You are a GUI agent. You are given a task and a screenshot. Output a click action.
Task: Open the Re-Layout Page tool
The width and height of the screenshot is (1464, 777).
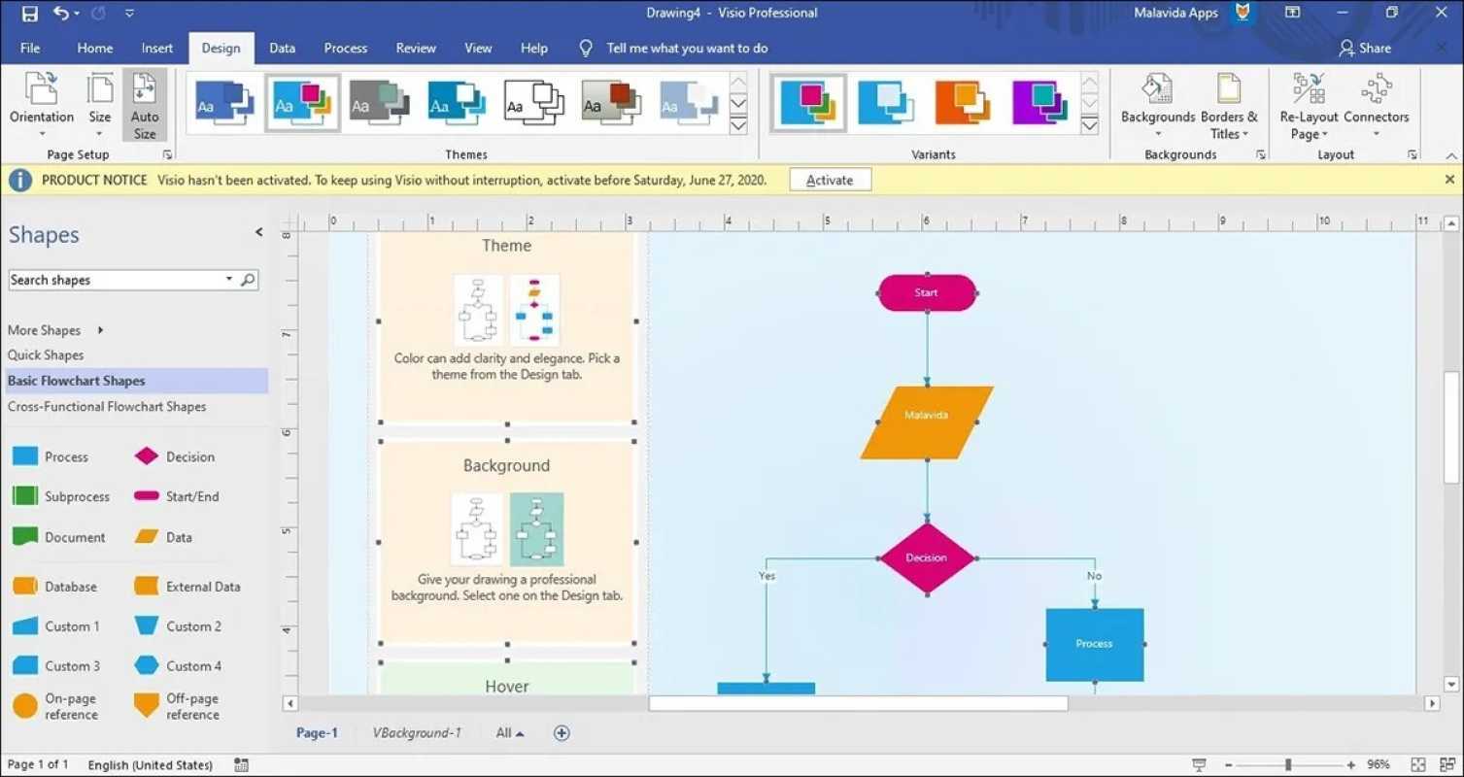pos(1308,102)
